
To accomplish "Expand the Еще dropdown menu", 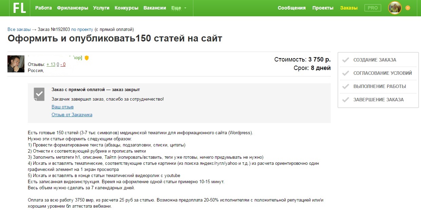I will tap(179, 8).
